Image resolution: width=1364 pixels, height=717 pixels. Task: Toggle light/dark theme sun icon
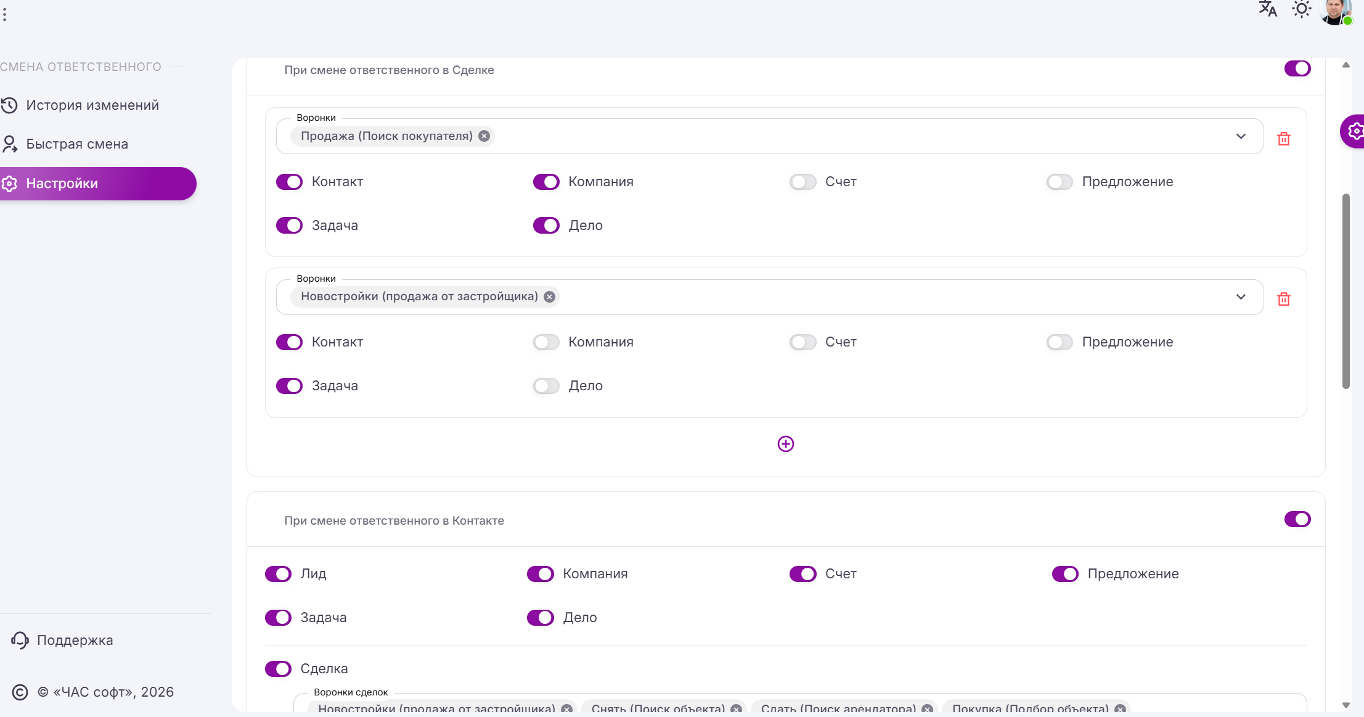click(1301, 9)
